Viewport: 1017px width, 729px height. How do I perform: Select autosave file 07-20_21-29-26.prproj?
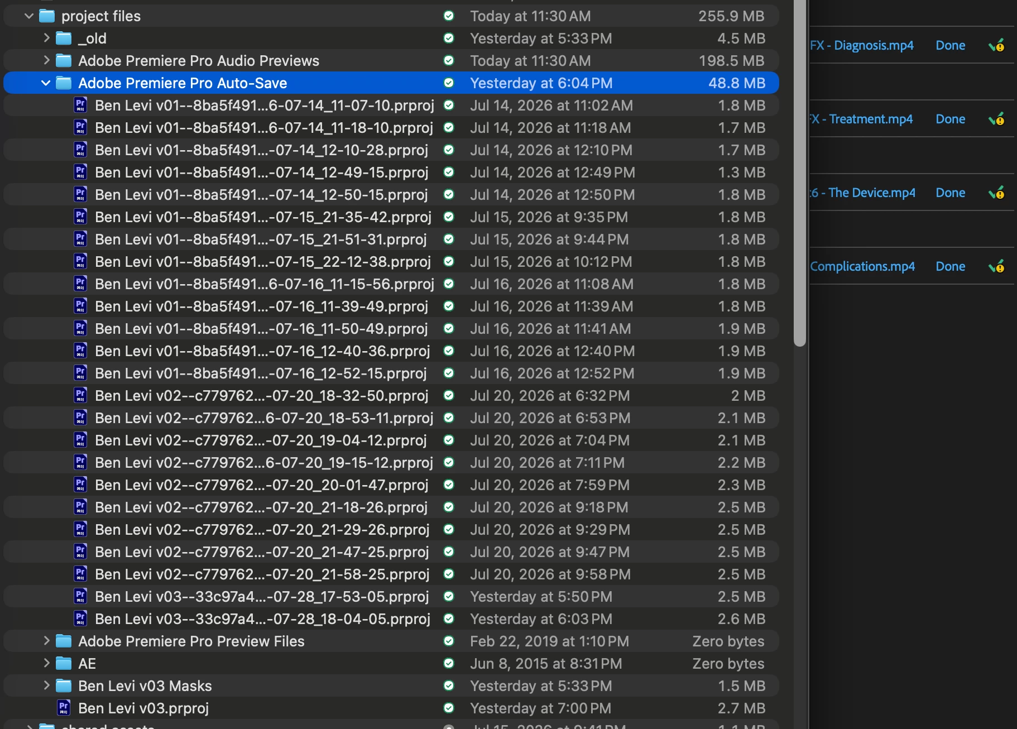click(x=262, y=530)
